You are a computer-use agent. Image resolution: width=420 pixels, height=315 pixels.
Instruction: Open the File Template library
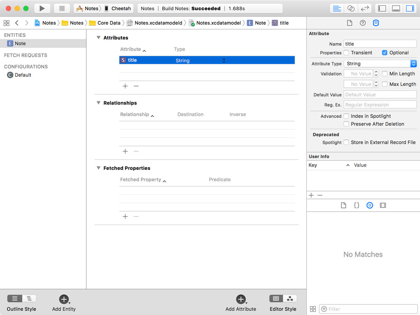(343, 205)
